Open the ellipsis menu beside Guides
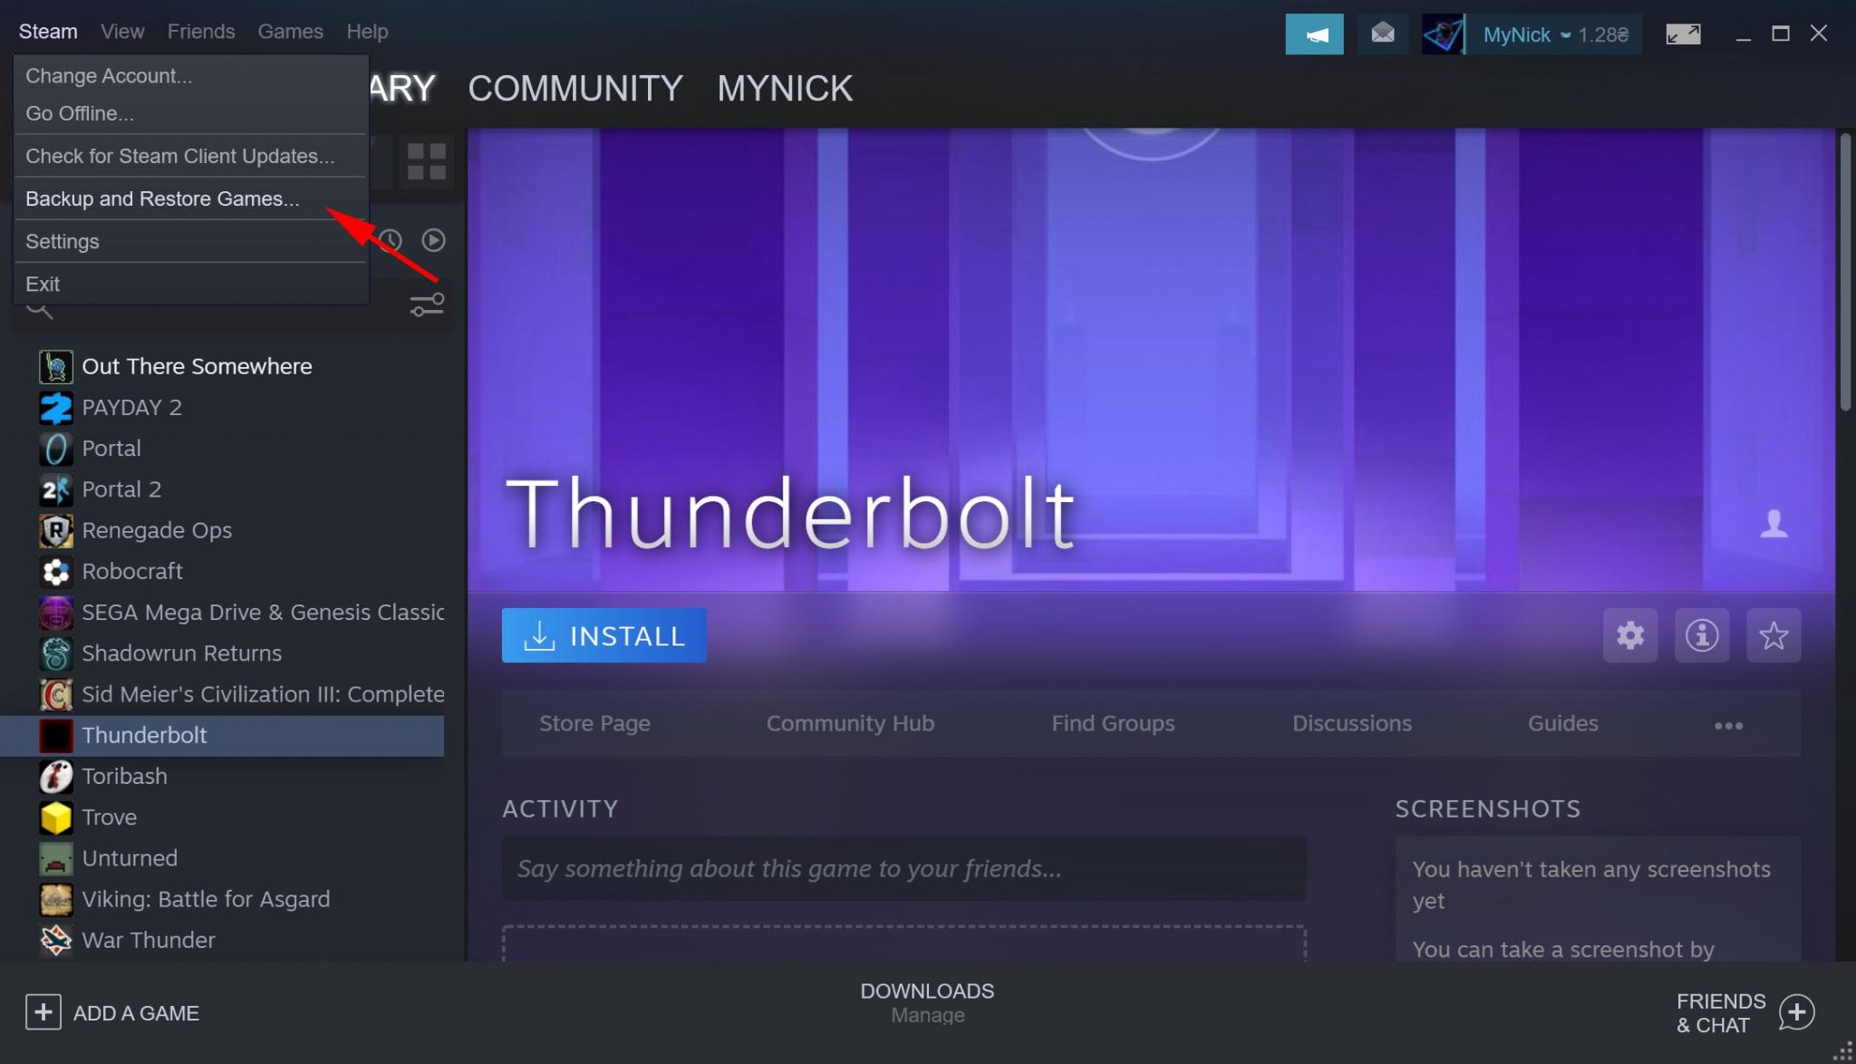 [x=1729, y=724]
